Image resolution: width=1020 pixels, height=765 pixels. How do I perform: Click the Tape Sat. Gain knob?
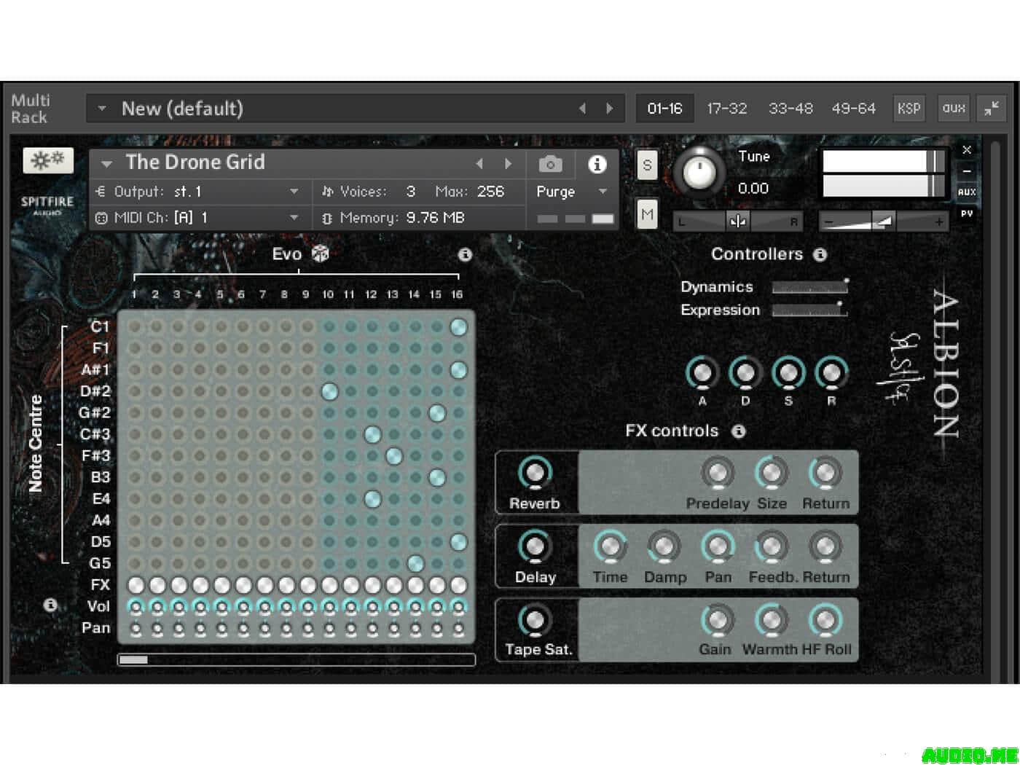click(x=718, y=621)
